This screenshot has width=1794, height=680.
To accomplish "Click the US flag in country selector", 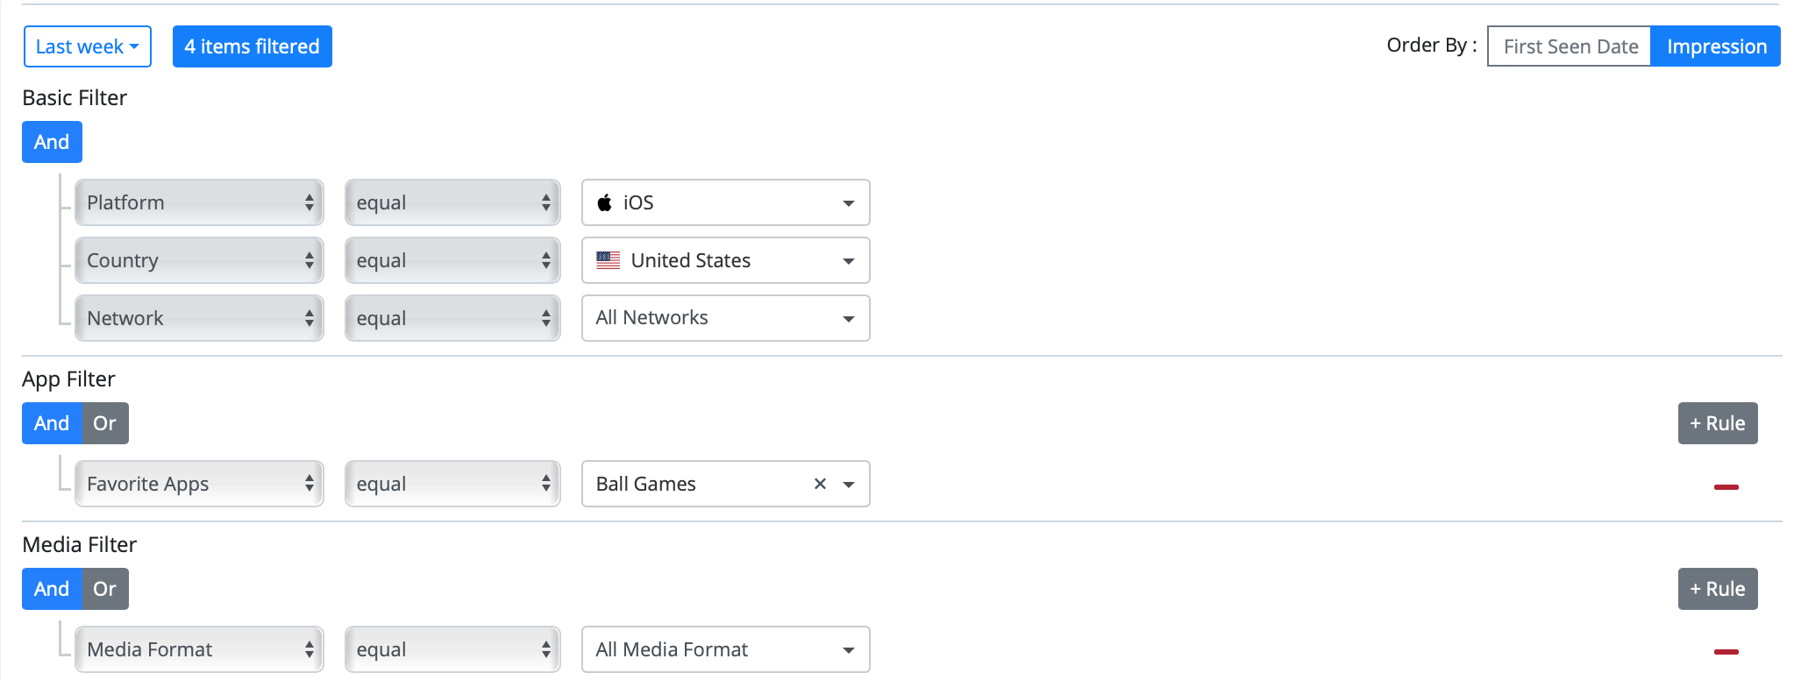I will coord(608,260).
